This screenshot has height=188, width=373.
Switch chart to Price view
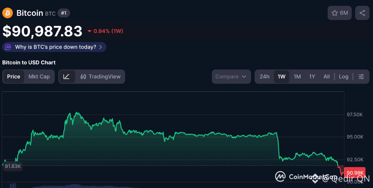(x=14, y=77)
